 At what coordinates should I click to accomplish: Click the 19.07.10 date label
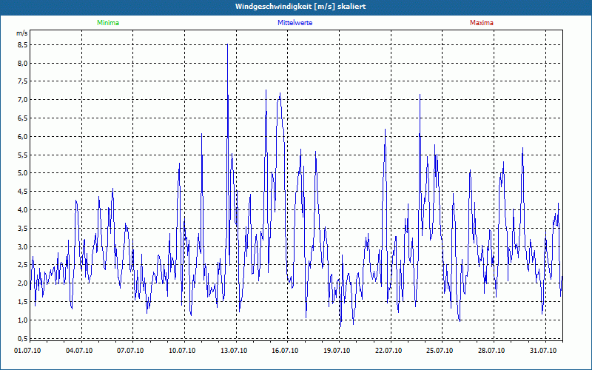click(x=337, y=351)
